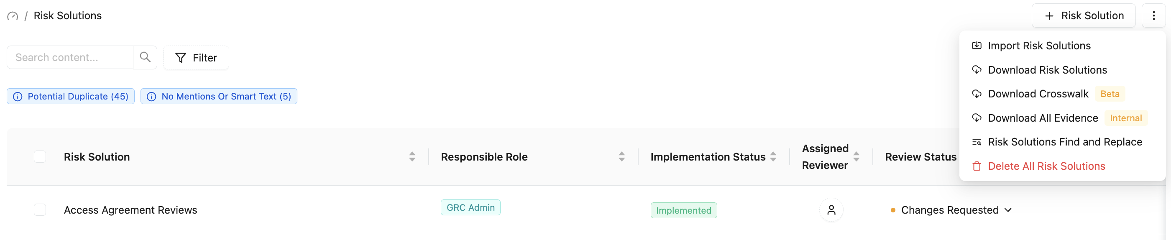Sort by Responsible Role column arrows
Image resolution: width=1171 pixels, height=240 pixels.
tap(621, 157)
